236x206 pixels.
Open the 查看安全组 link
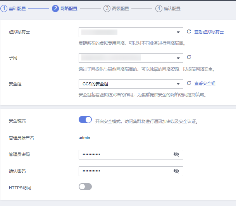tap(205, 83)
